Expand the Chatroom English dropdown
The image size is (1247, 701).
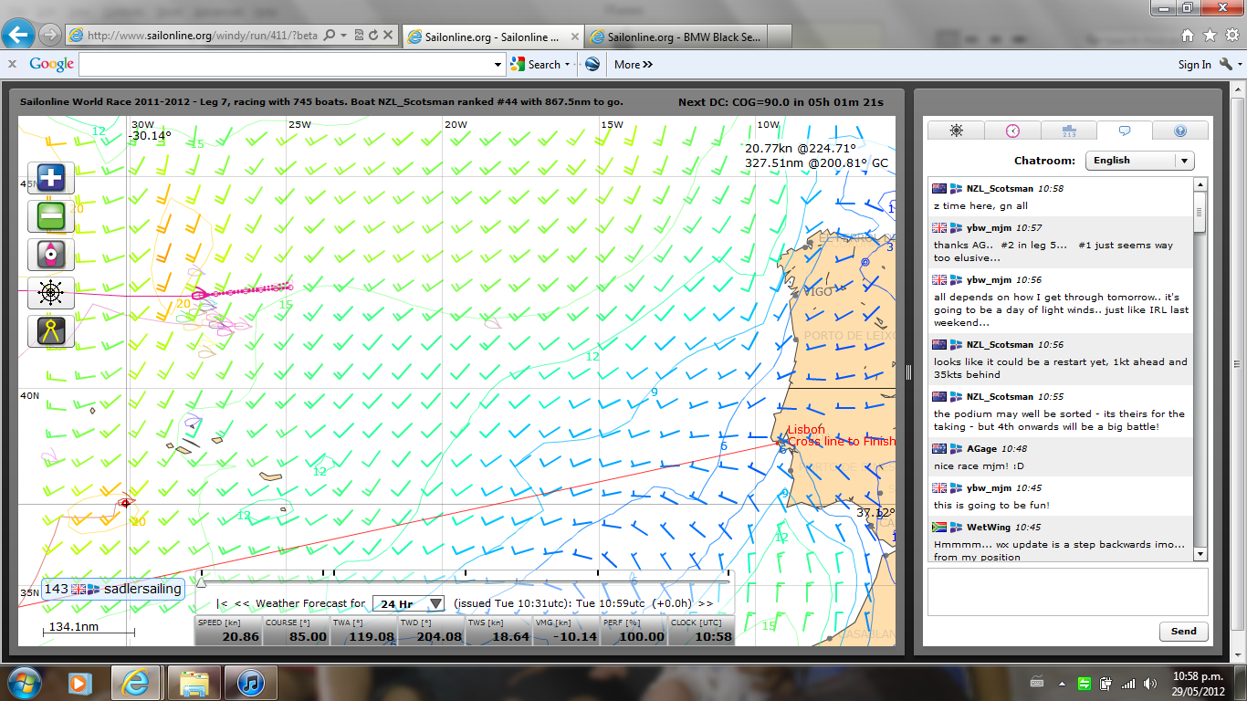[1139, 161]
